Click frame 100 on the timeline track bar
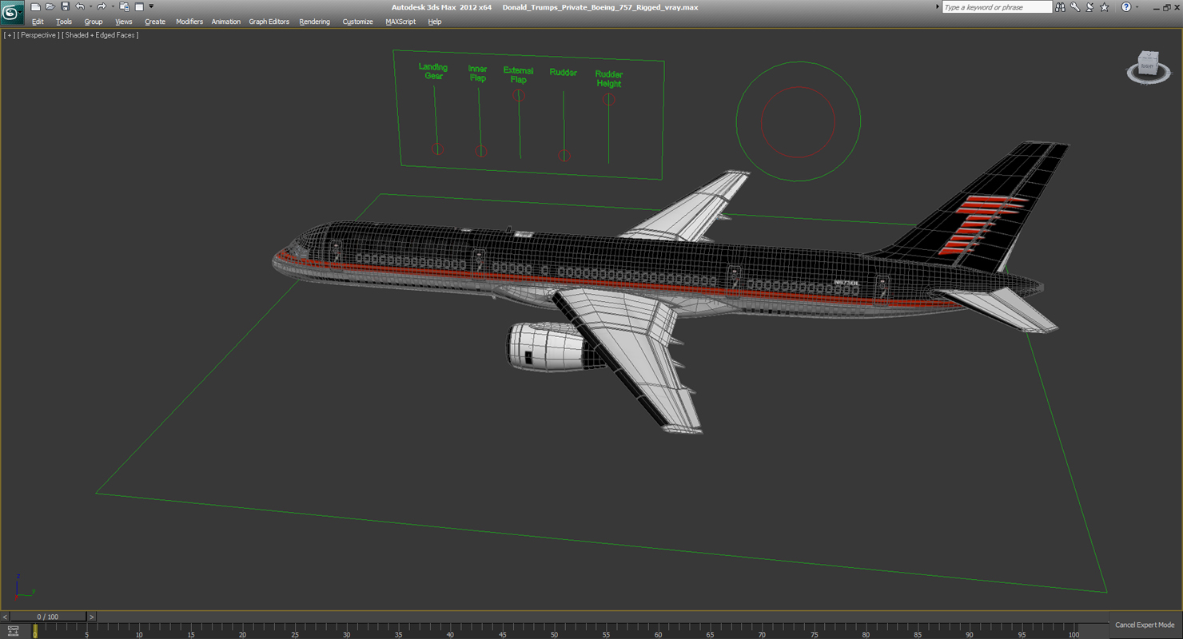1183x639 pixels. (1073, 630)
